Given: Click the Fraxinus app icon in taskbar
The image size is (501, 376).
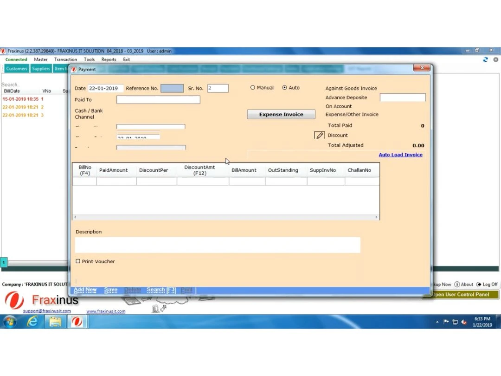Looking at the screenshot, I should 77,321.
